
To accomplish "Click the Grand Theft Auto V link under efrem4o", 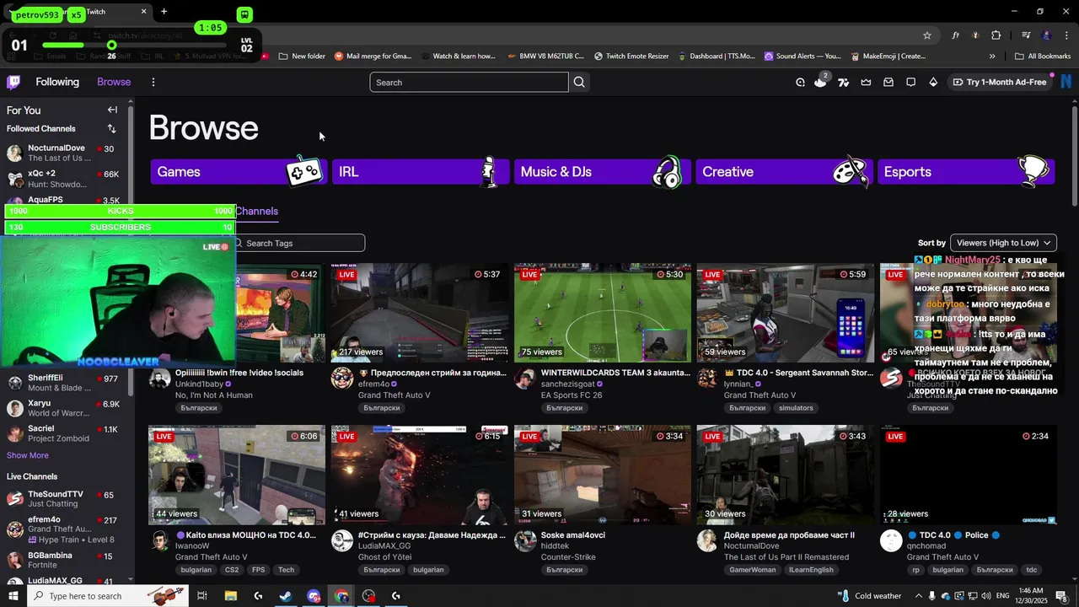I will coord(394,395).
